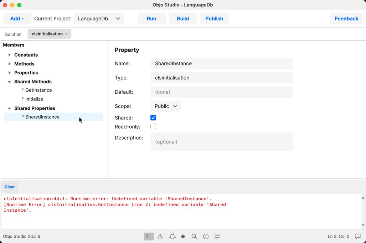Open the debugger bug icon
Viewport: 366px width, 243px height.
pos(172,236)
